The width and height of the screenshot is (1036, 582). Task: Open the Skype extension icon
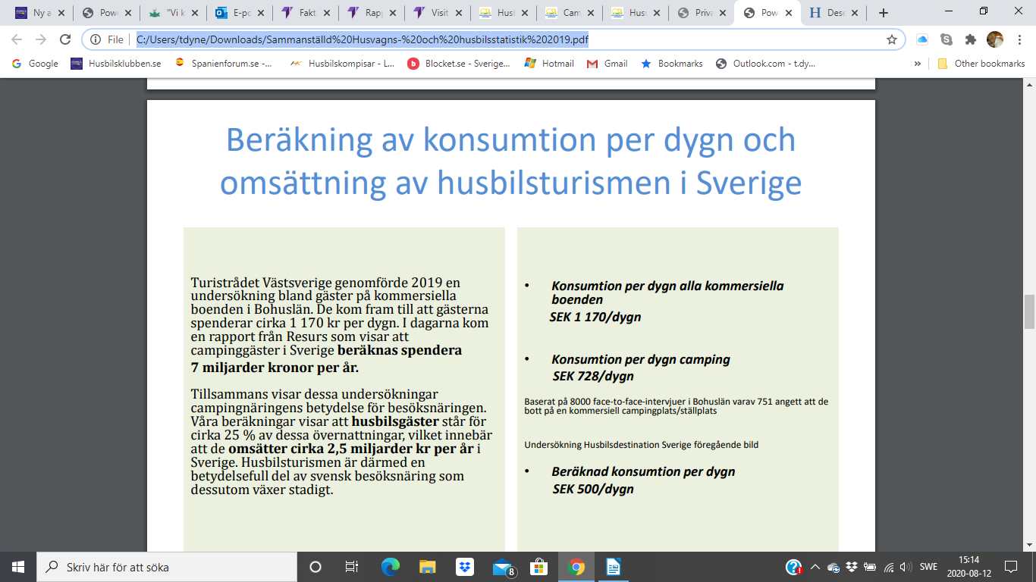947,39
